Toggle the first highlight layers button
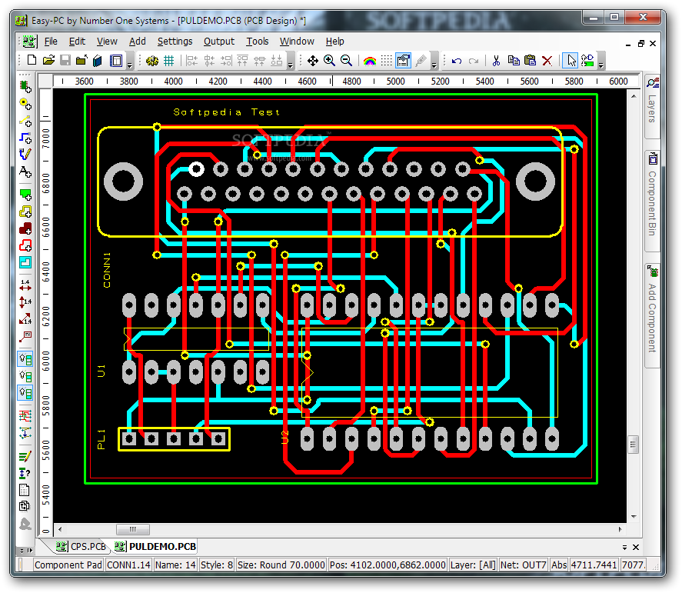Image resolution: width=682 pixels, height=593 pixels. pyautogui.click(x=25, y=359)
